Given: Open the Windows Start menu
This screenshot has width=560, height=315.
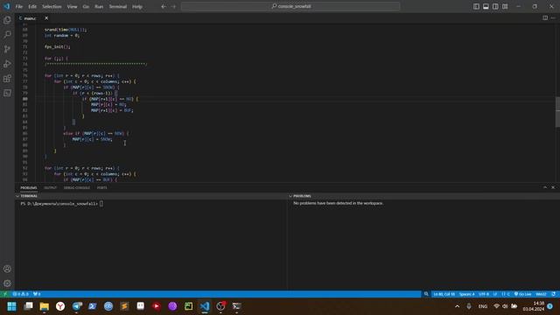Looking at the screenshot, I should coord(11,306).
